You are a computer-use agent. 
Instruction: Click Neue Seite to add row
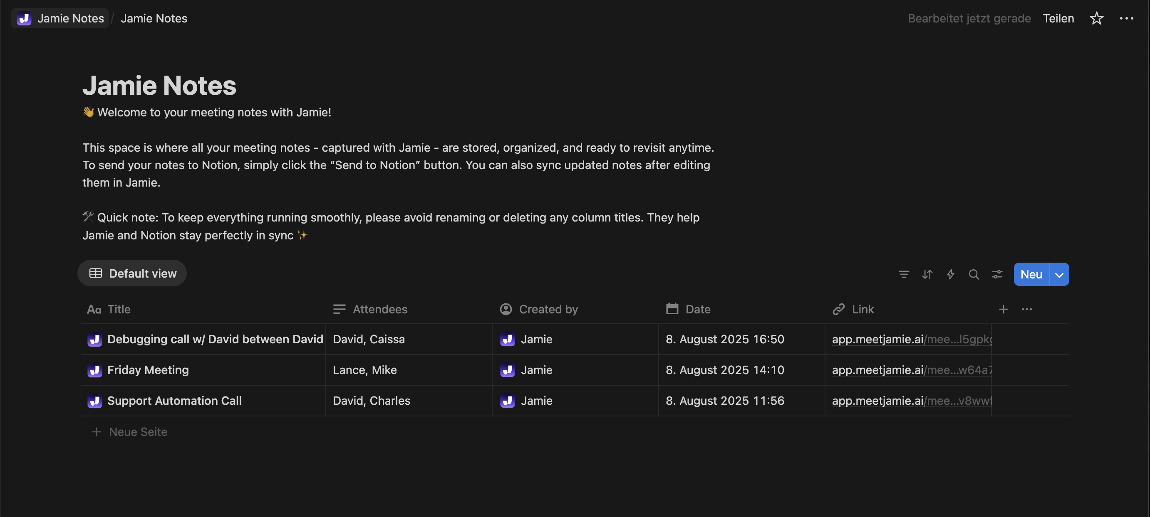tap(139, 432)
